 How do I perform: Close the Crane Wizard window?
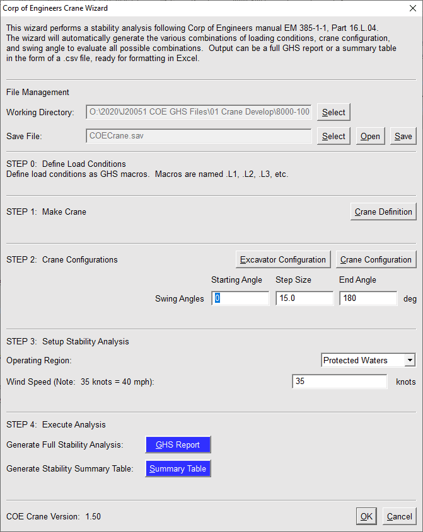413,8
